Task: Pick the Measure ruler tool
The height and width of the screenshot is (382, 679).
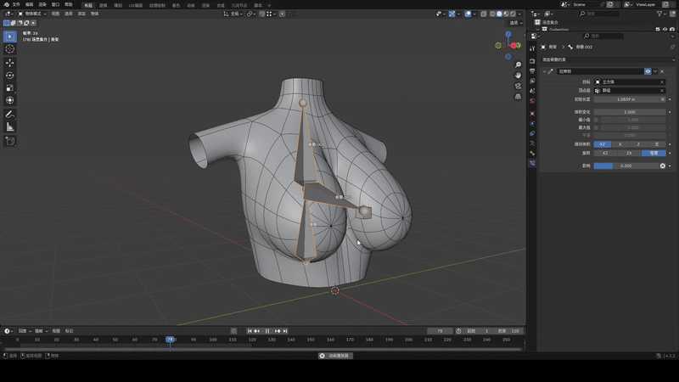Action: (10, 126)
